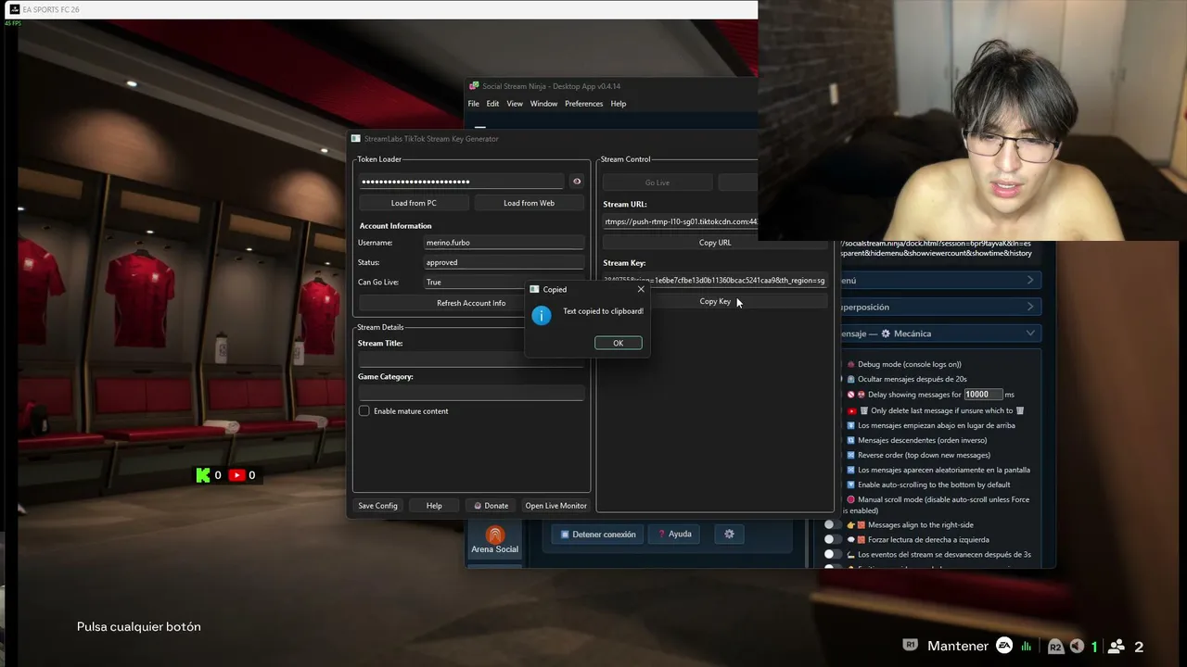
Task: Close the Copied dialog with X
Action: pyautogui.click(x=641, y=289)
